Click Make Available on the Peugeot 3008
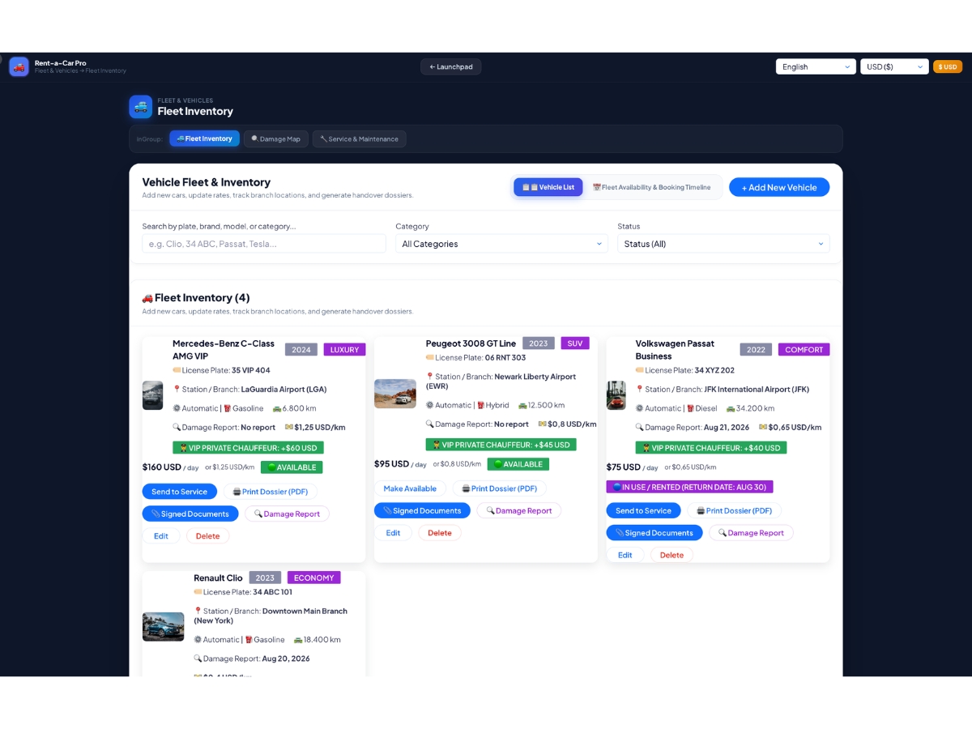This screenshot has height=729, width=972. [410, 488]
